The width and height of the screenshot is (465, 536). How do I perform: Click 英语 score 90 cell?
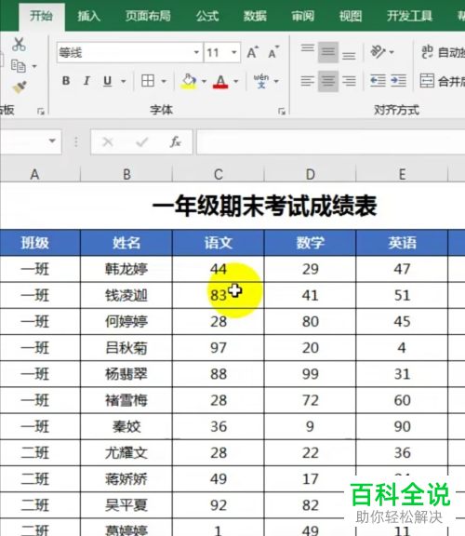click(402, 426)
